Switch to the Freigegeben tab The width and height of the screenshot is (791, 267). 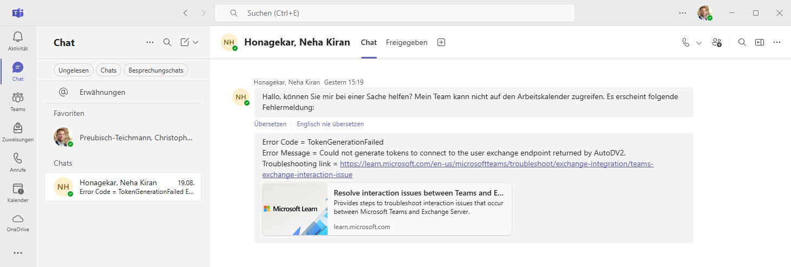tap(407, 42)
